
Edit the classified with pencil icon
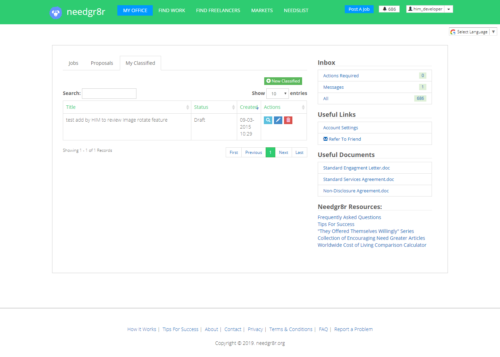[278, 120]
